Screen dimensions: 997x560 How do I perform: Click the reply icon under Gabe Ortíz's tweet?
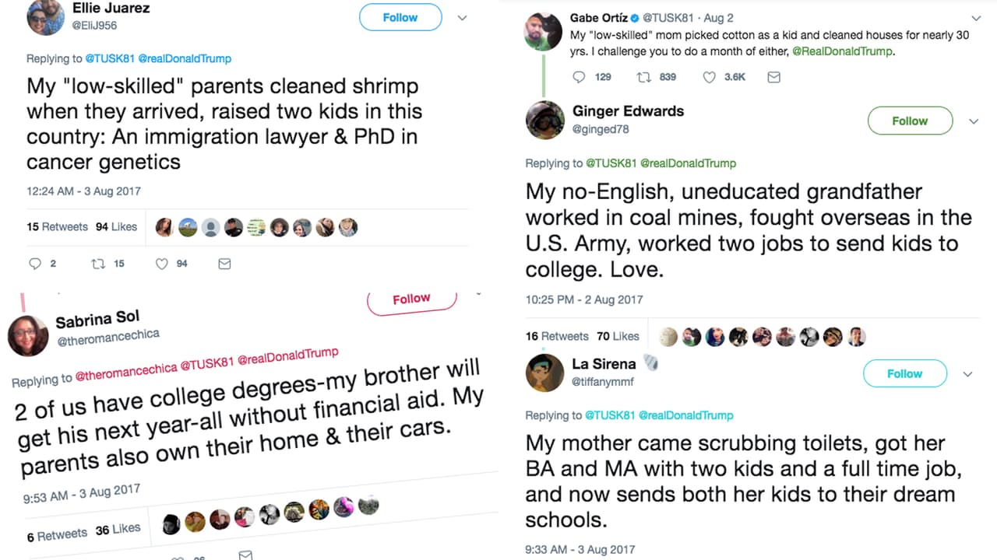coord(579,77)
